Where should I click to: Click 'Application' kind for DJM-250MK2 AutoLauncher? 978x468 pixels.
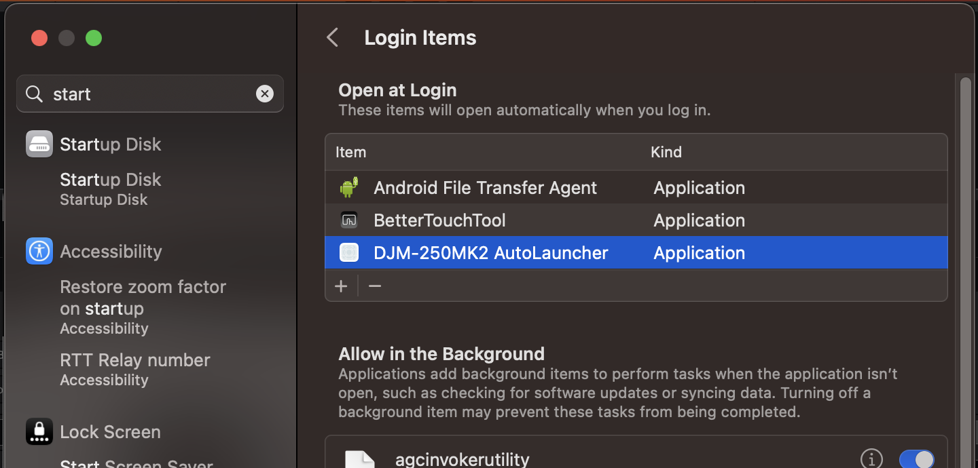click(699, 252)
